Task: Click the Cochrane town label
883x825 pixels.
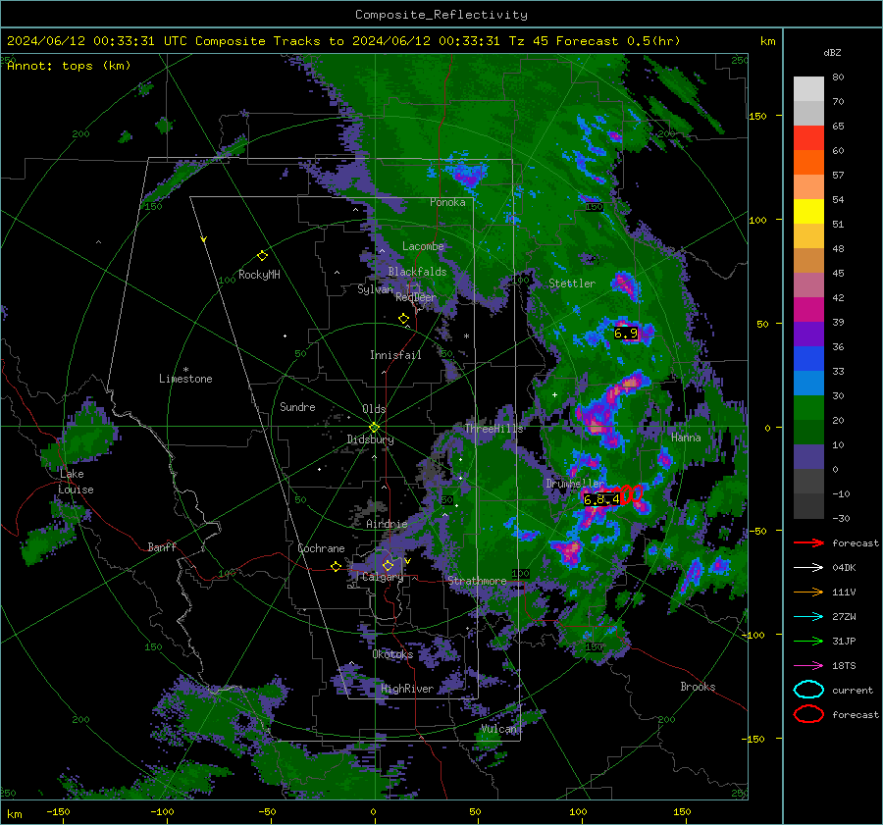Action: coord(321,548)
